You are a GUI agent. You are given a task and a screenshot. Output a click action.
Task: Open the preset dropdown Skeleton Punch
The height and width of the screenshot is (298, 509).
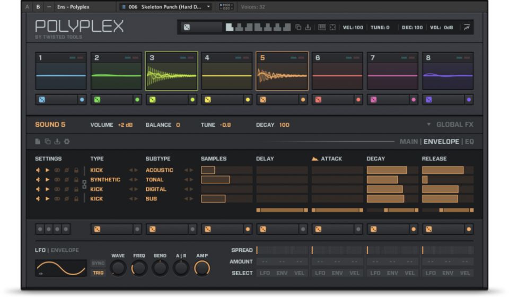pos(165,7)
